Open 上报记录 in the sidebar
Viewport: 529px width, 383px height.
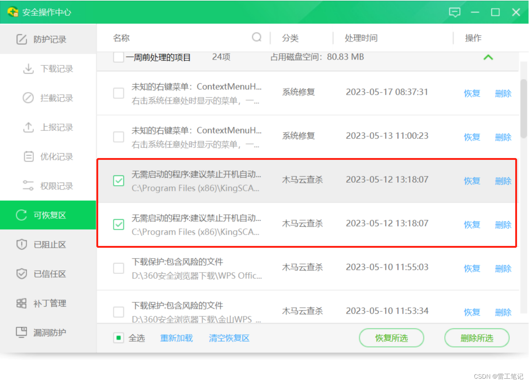click(48, 127)
